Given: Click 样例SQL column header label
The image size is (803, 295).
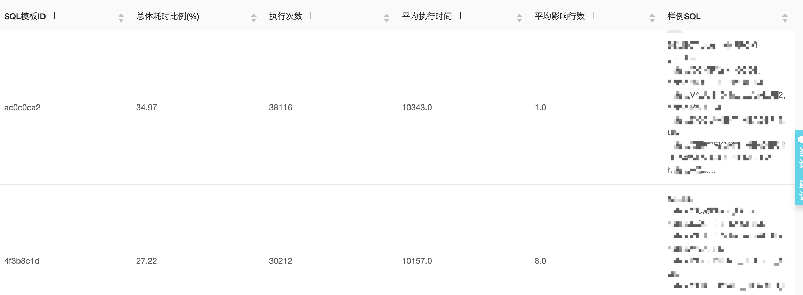Looking at the screenshot, I should [x=684, y=16].
